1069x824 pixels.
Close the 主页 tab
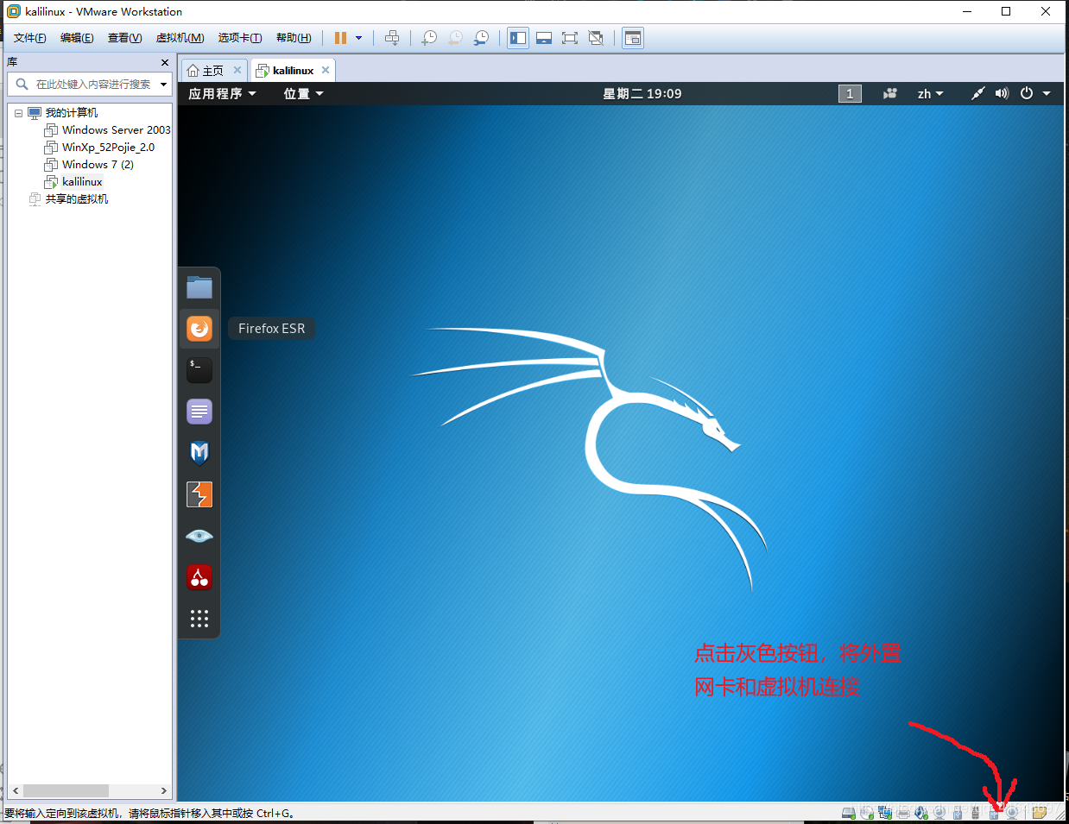tap(237, 70)
